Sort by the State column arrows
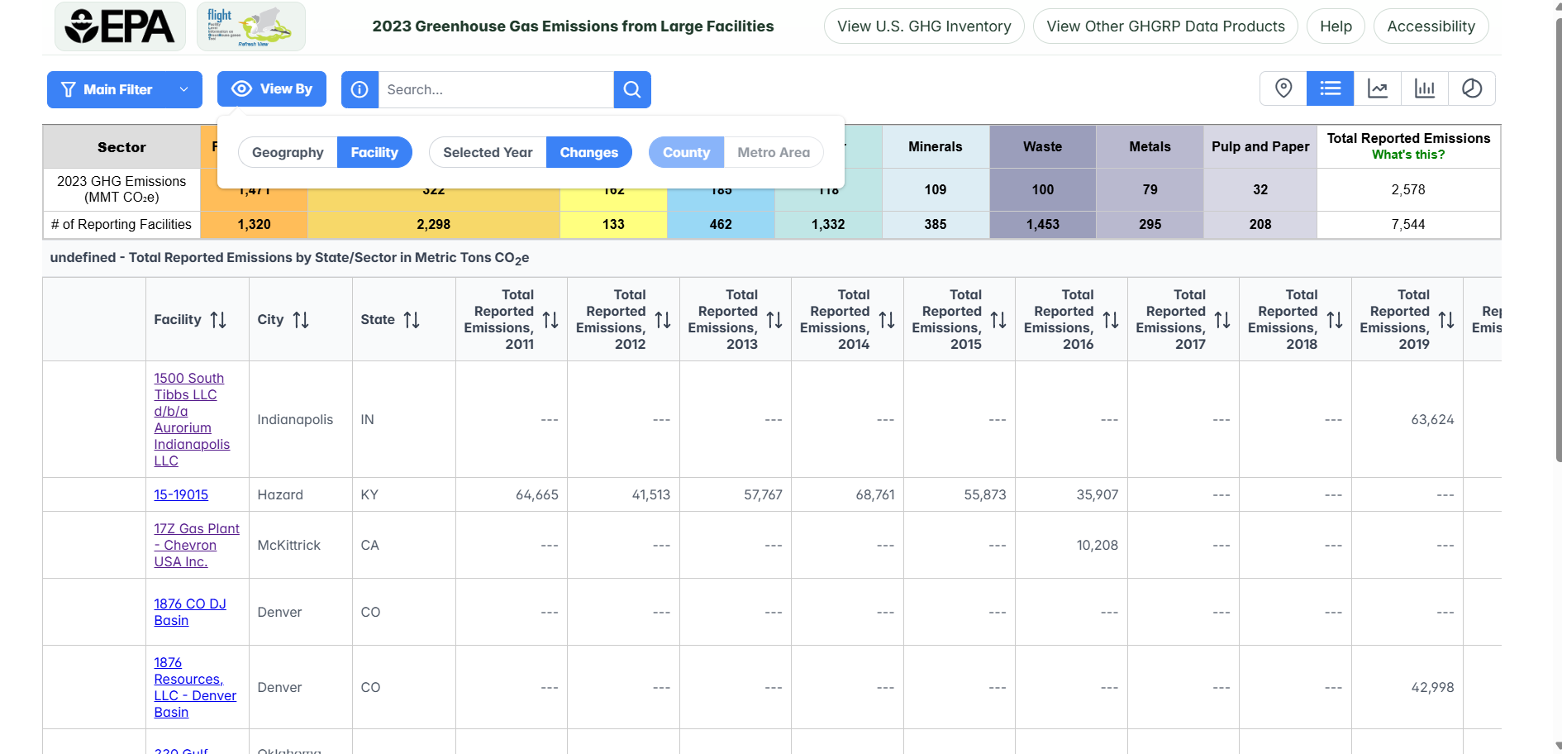 (x=412, y=320)
